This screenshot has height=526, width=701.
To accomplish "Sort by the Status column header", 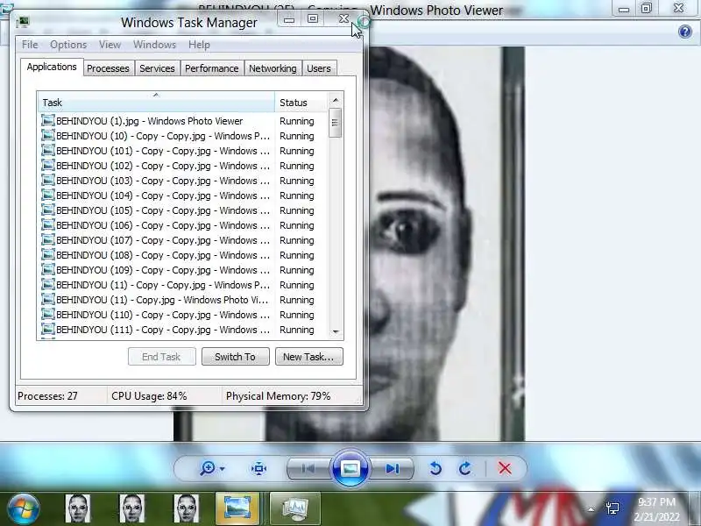I will (301, 103).
